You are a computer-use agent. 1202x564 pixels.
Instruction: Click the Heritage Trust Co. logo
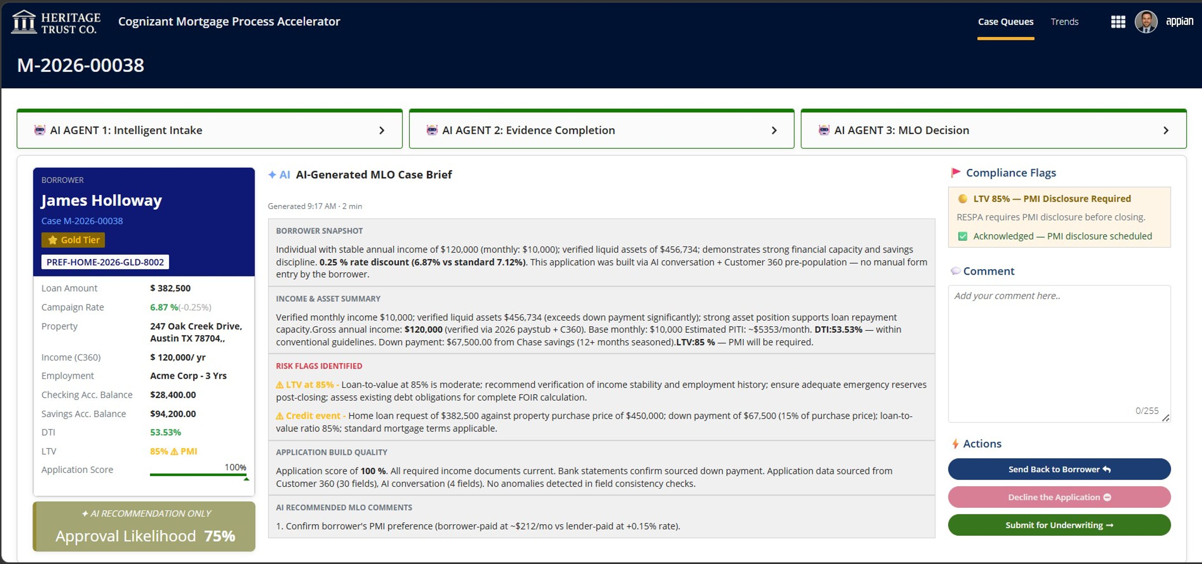[56, 22]
